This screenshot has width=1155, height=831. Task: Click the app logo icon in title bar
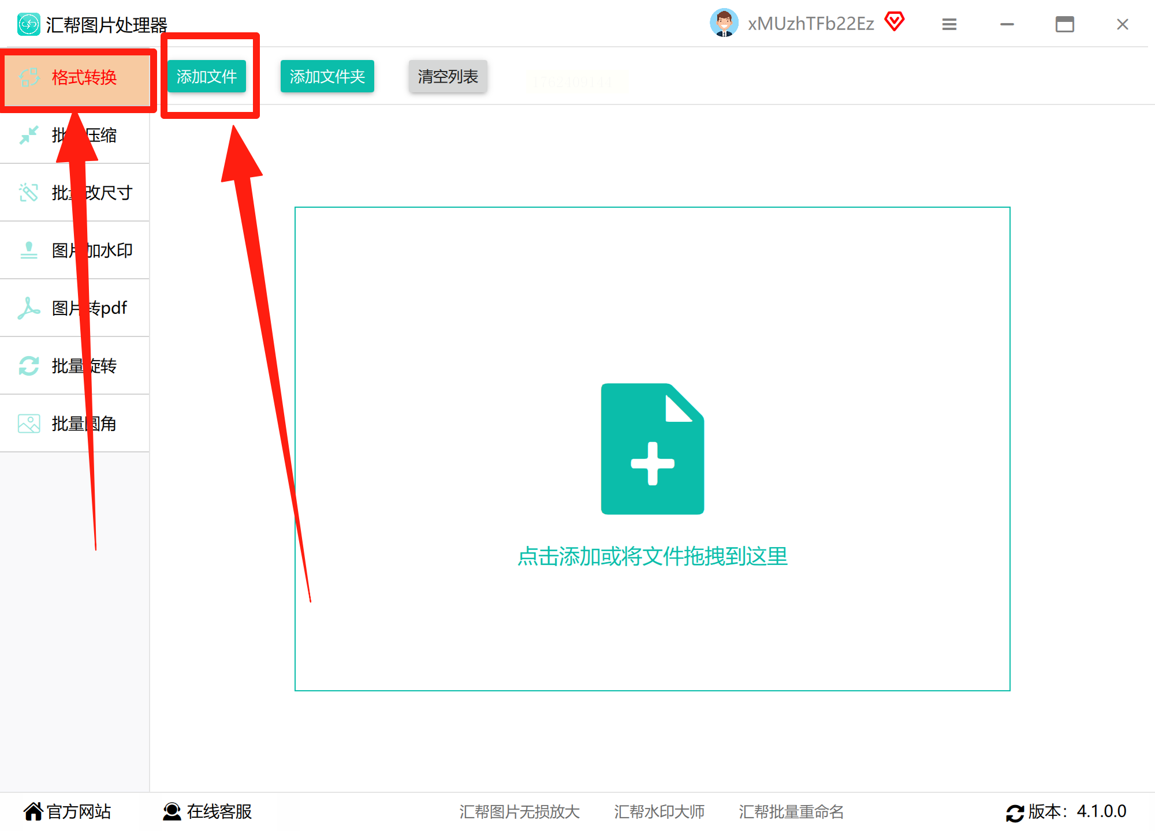pyautogui.click(x=28, y=24)
